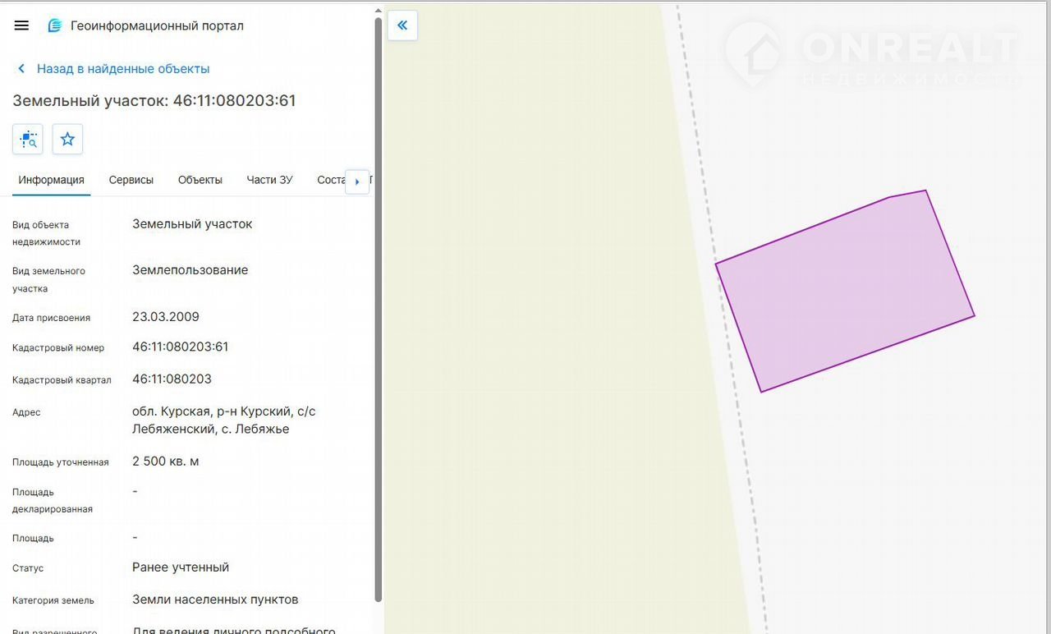
Task: Select the purple land parcel on map
Action: 846,292
